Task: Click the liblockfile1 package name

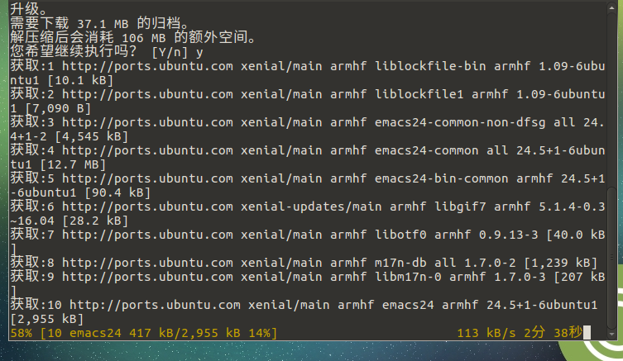Action: coord(419,93)
